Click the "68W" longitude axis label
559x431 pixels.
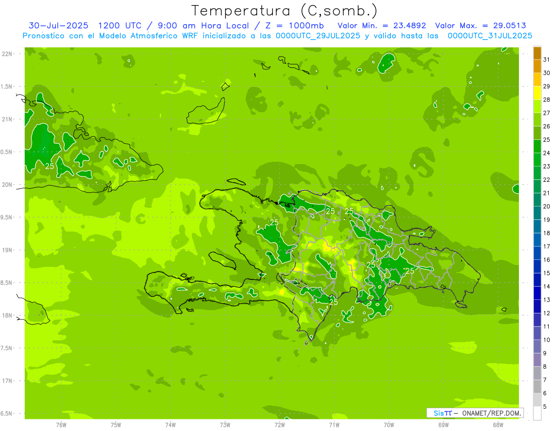coord(498,424)
